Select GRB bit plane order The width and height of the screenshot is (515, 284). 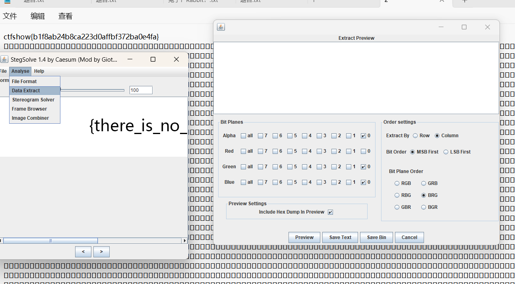click(x=424, y=183)
